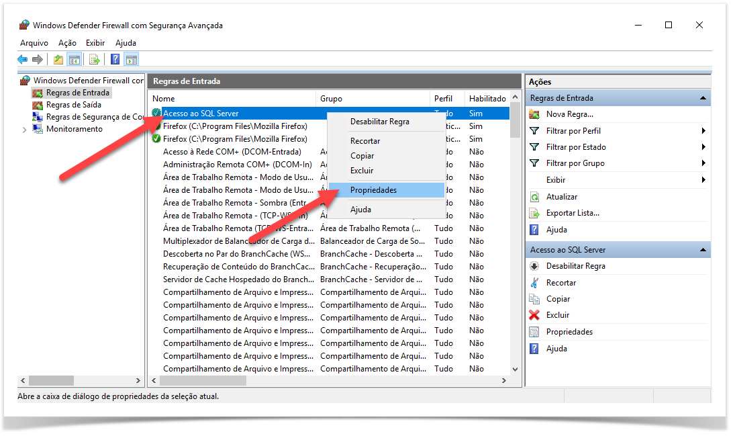735x436 pixels.
Task: Click the rules list vertical scrollbar down arrow
Action: click(x=515, y=369)
